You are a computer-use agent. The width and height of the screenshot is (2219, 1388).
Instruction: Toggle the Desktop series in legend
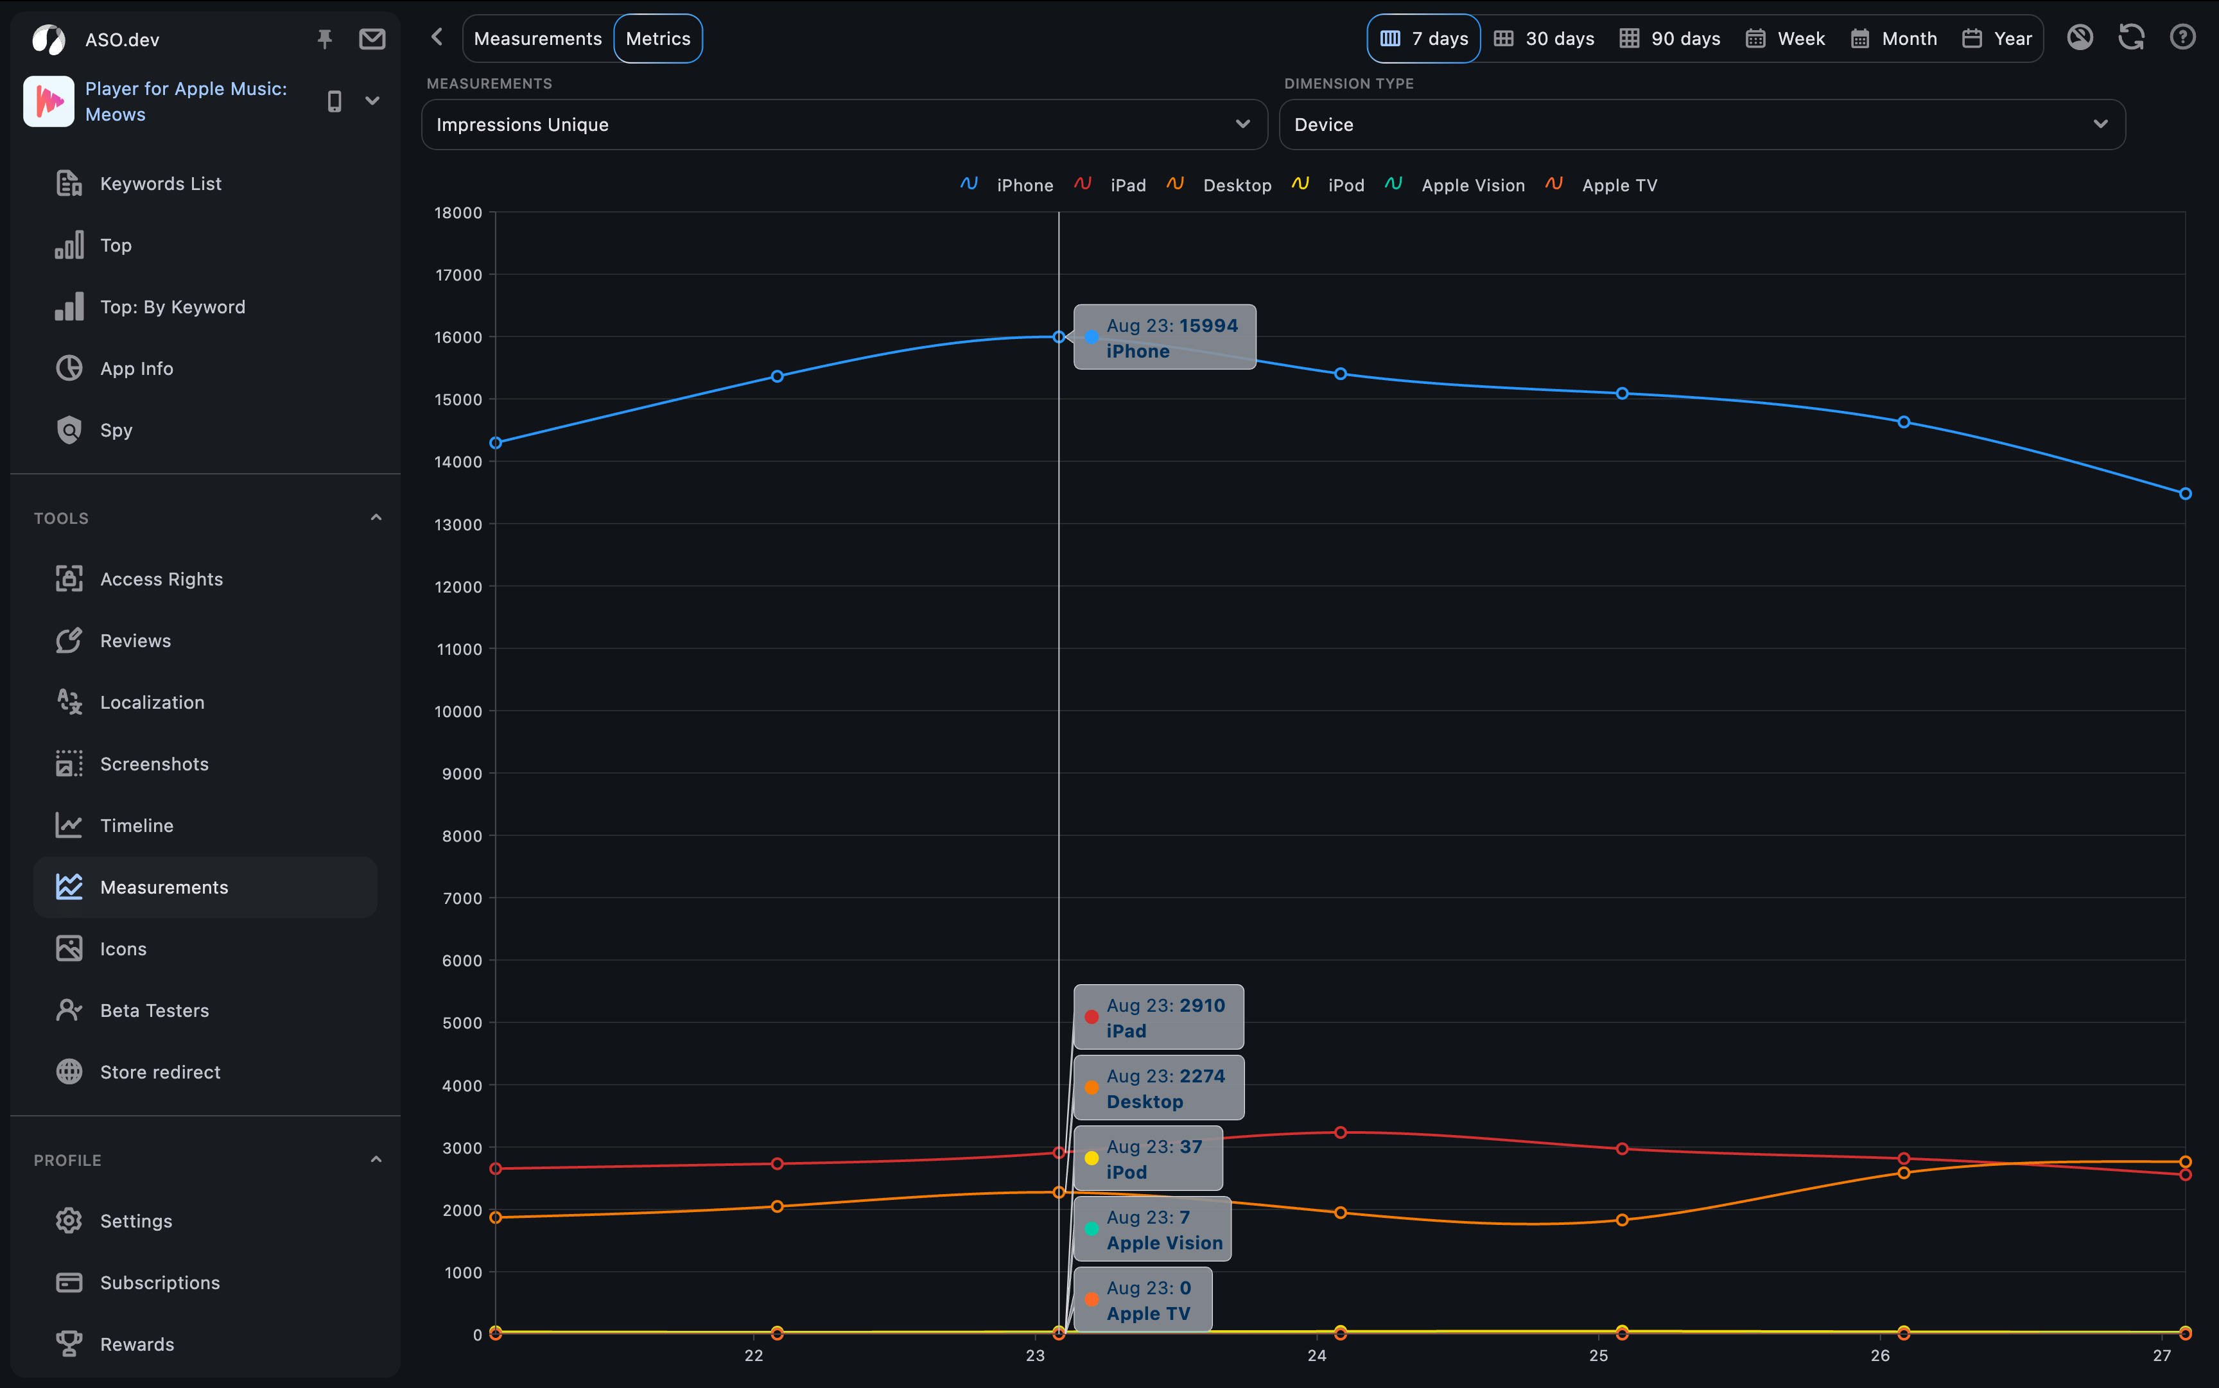coord(1219,184)
